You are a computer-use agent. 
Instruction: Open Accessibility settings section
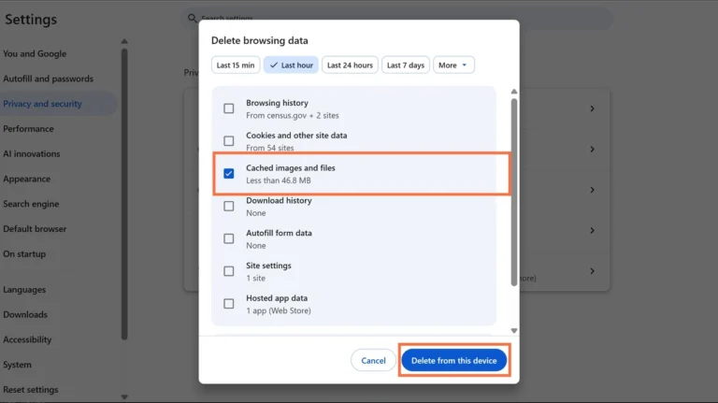(x=27, y=339)
